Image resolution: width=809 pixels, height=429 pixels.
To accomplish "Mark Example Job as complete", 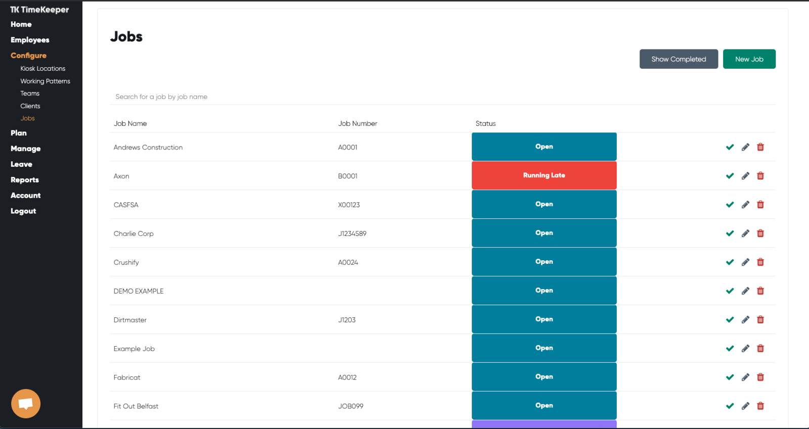I will [730, 349].
